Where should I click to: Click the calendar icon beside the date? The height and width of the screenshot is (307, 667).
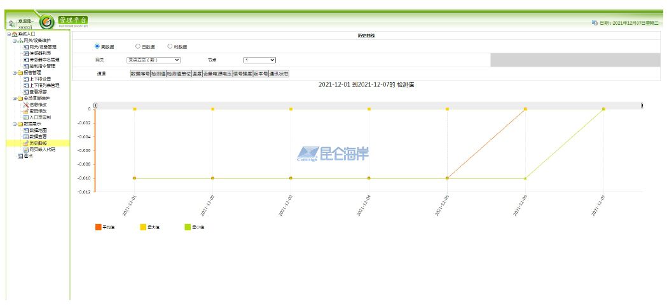coord(595,23)
